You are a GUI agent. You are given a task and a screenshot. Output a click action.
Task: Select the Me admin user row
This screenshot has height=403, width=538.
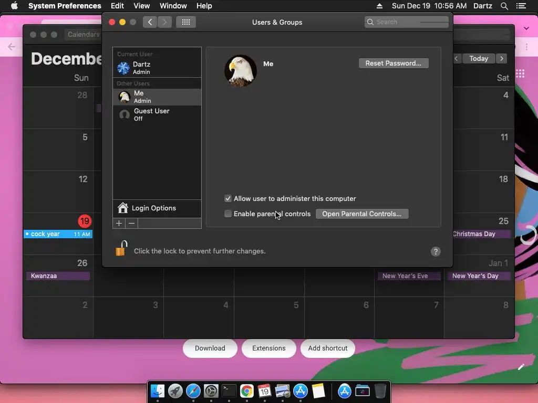coord(157,97)
